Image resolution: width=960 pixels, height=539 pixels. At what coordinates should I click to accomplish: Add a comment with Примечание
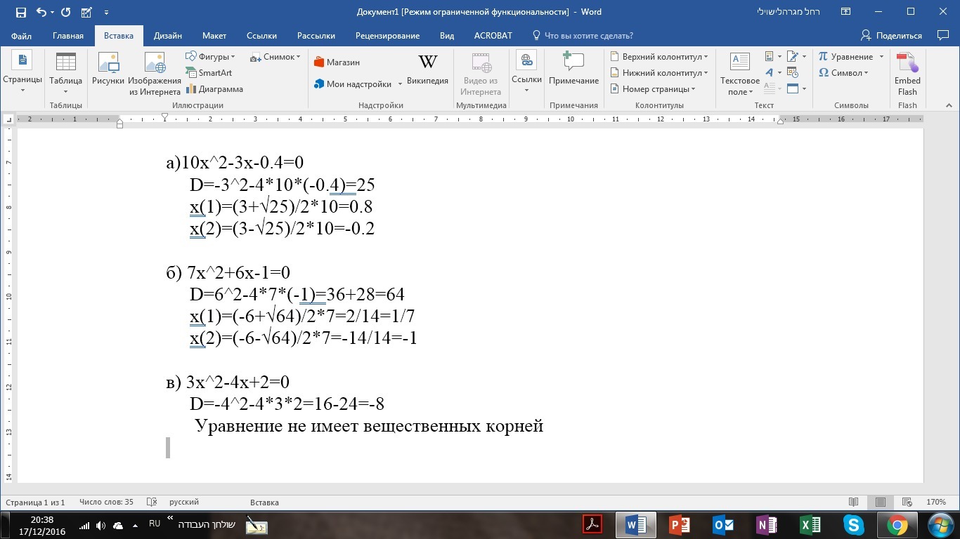coord(574,69)
